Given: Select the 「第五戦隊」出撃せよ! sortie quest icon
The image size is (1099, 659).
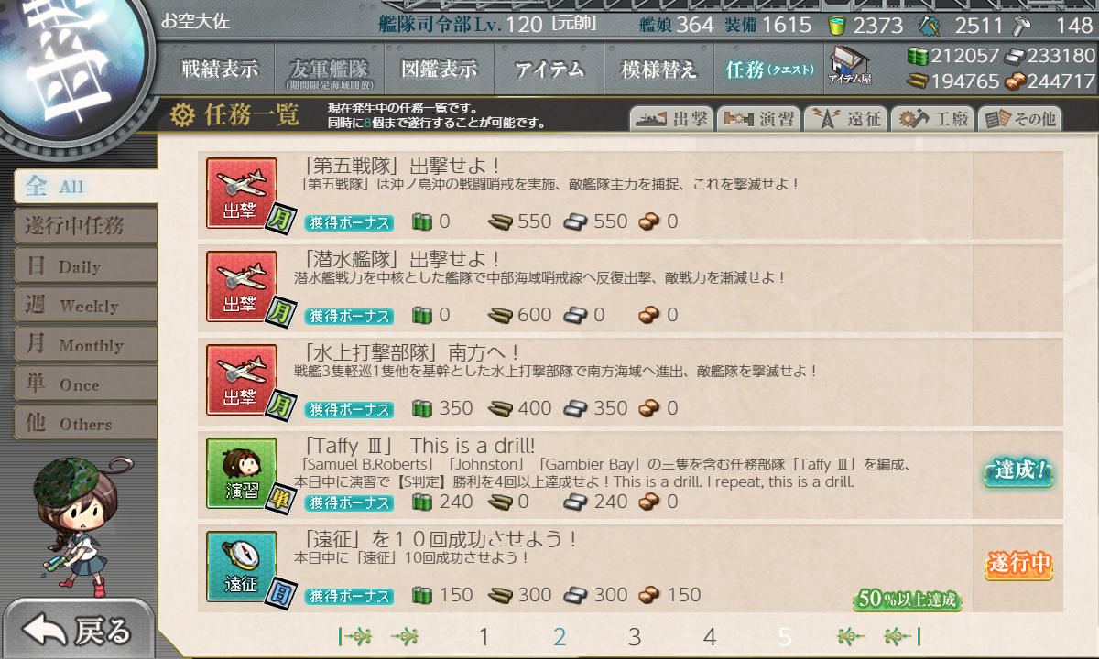Looking at the screenshot, I should [x=242, y=194].
